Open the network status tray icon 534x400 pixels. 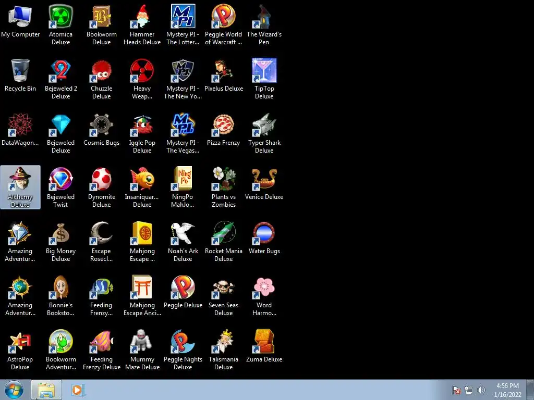(469, 390)
